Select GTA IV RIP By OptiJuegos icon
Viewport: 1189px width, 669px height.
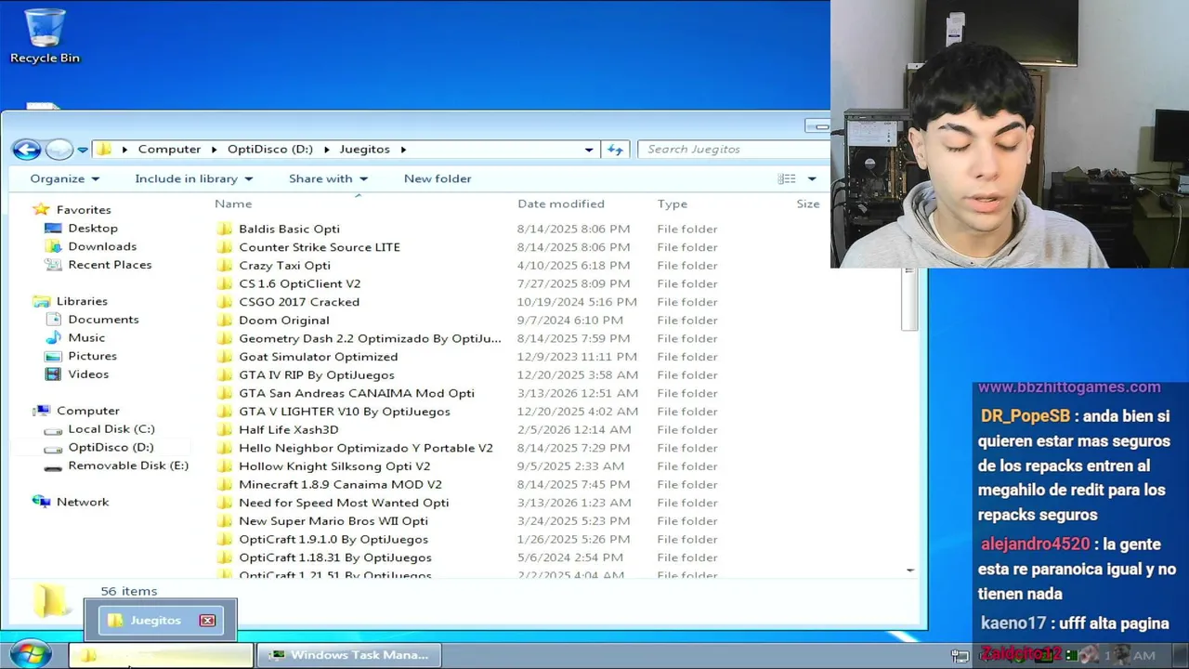click(x=225, y=374)
